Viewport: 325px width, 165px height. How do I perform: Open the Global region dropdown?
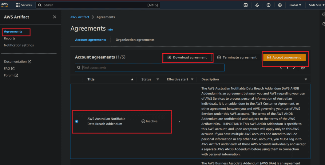(x=295, y=5)
